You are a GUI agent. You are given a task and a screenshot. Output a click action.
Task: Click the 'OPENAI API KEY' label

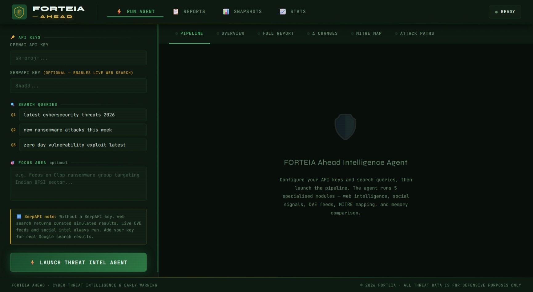click(29, 45)
